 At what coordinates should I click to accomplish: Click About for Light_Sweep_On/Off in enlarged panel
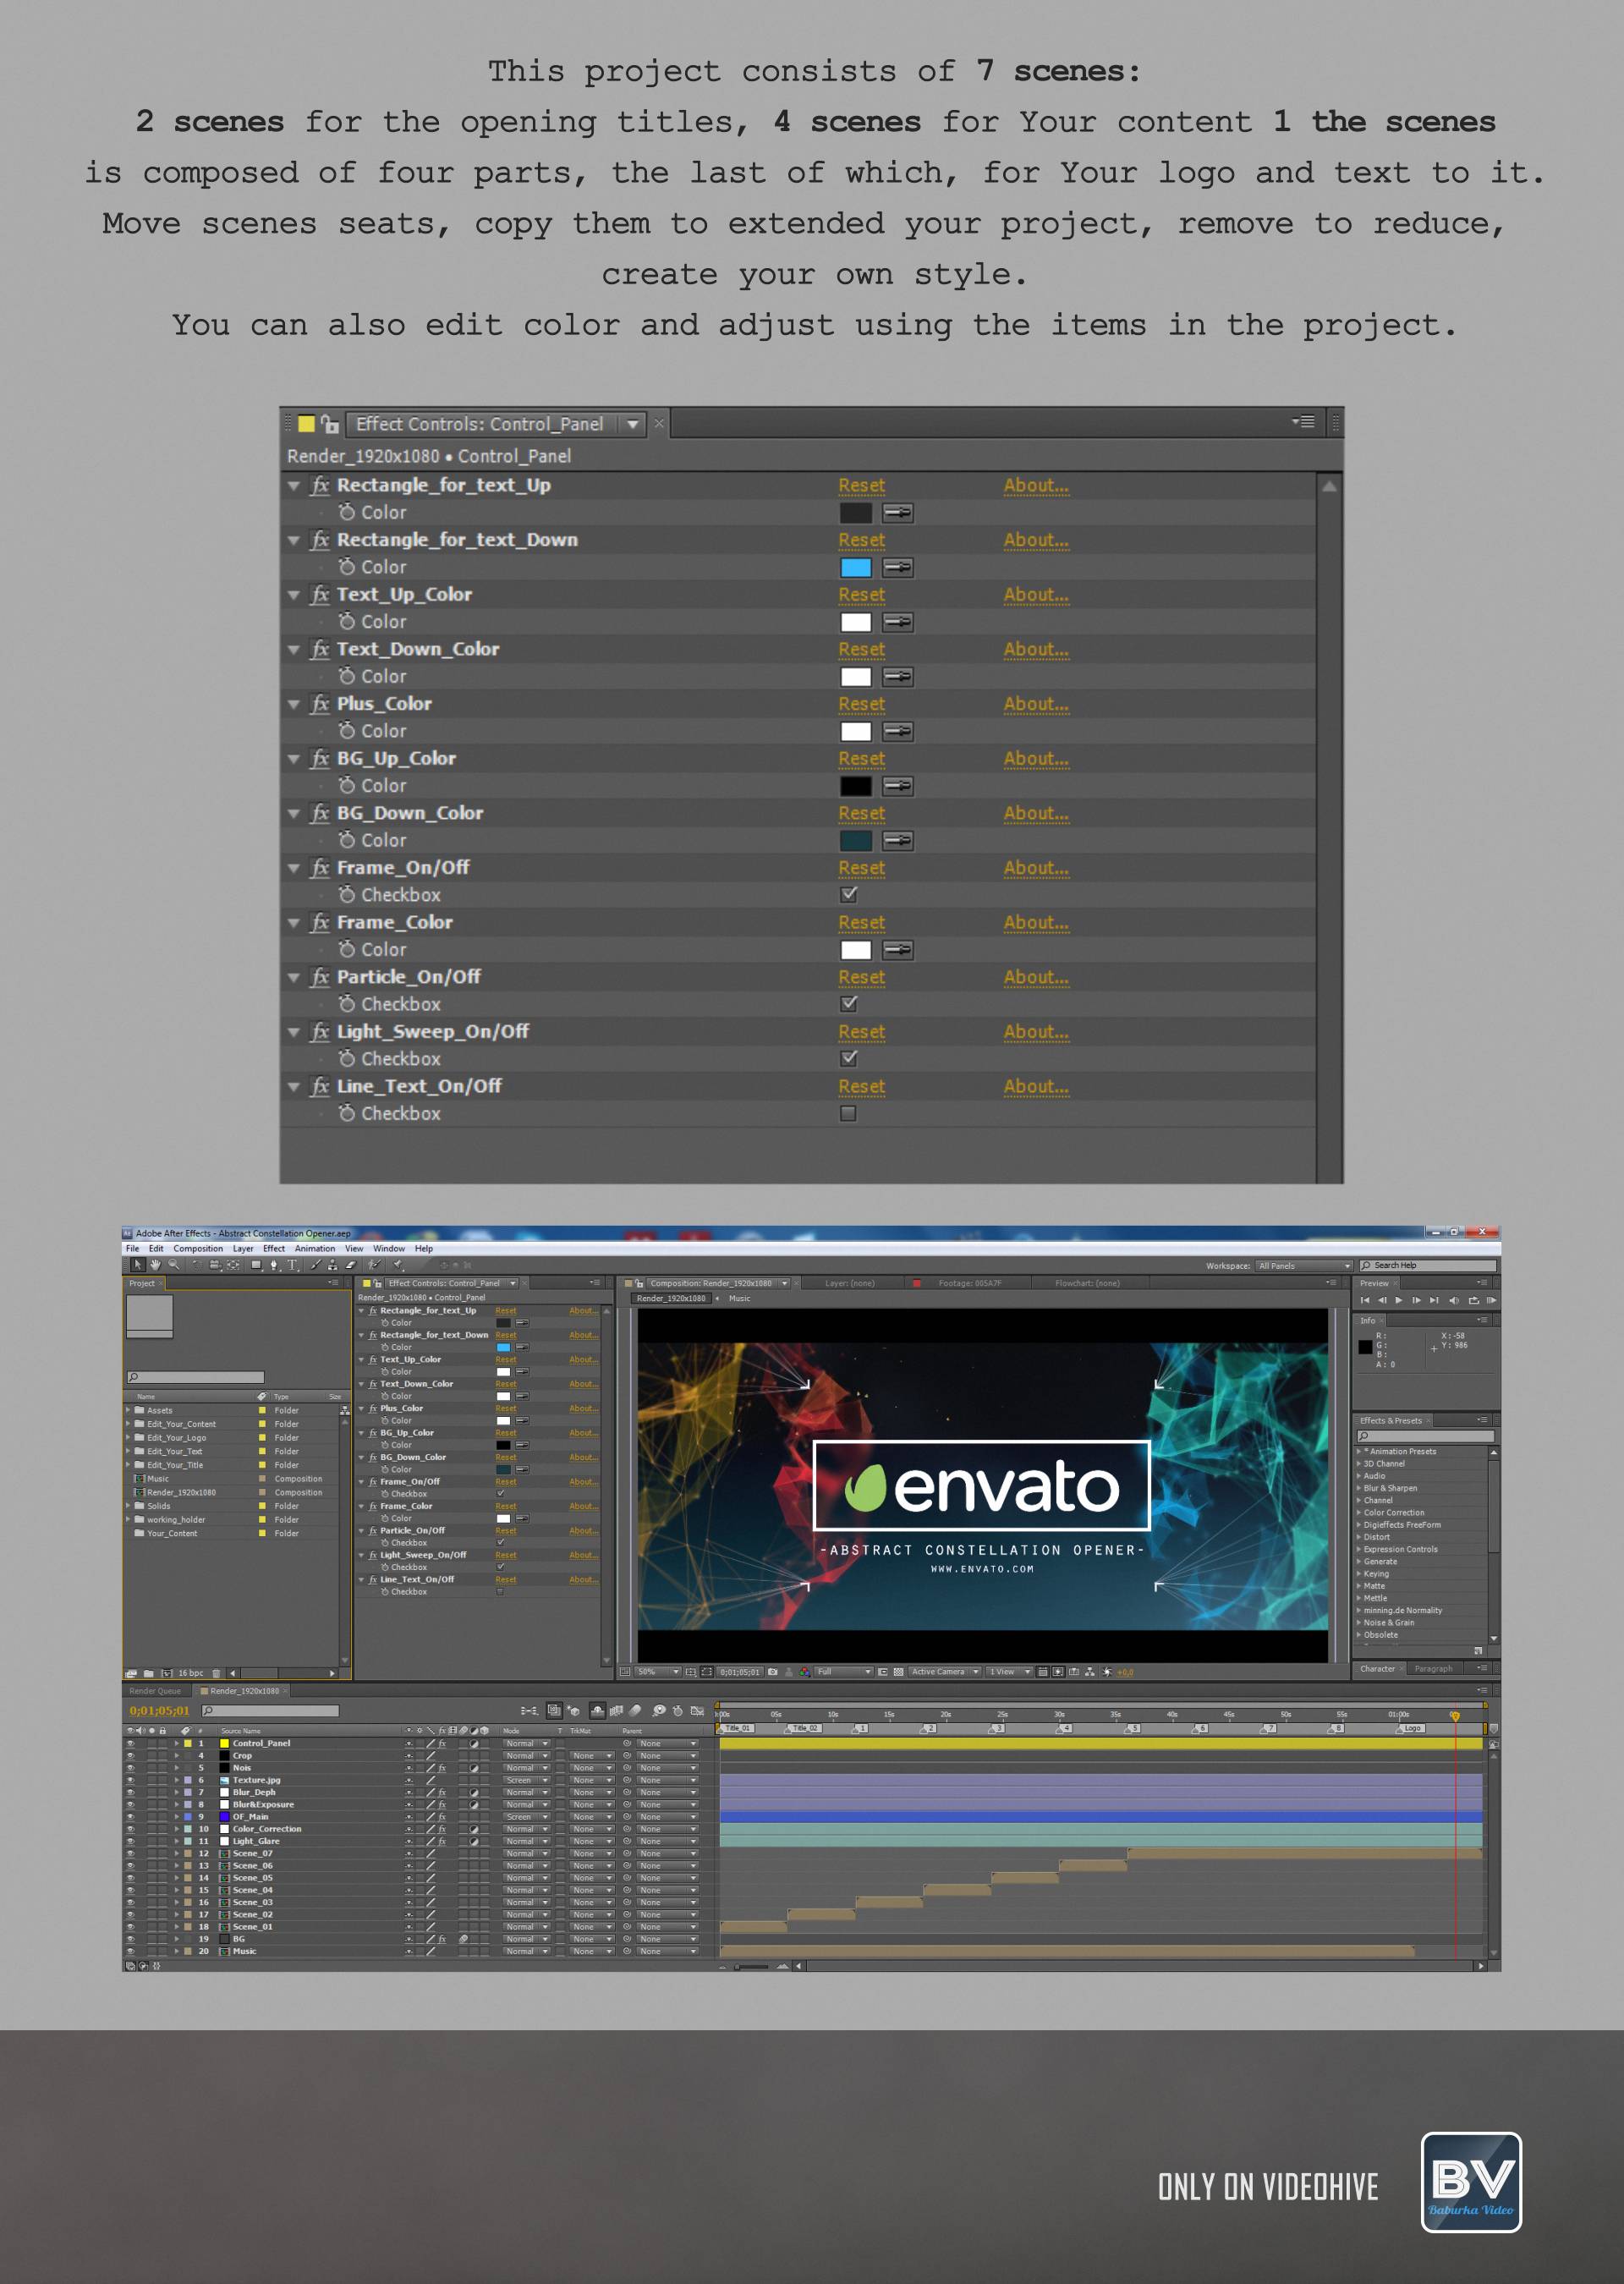point(1036,1032)
